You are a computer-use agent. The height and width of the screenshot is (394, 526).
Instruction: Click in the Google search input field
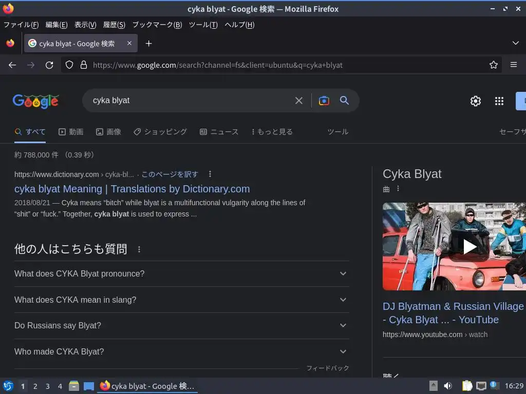[191, 101]
